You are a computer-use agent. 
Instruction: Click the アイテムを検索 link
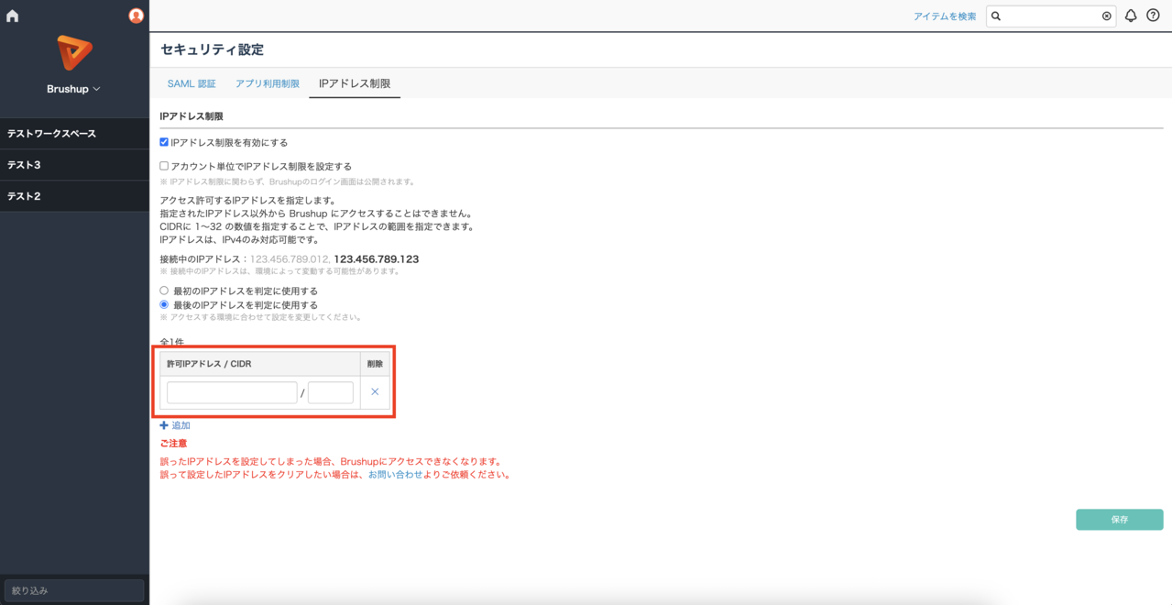point(945,16)
